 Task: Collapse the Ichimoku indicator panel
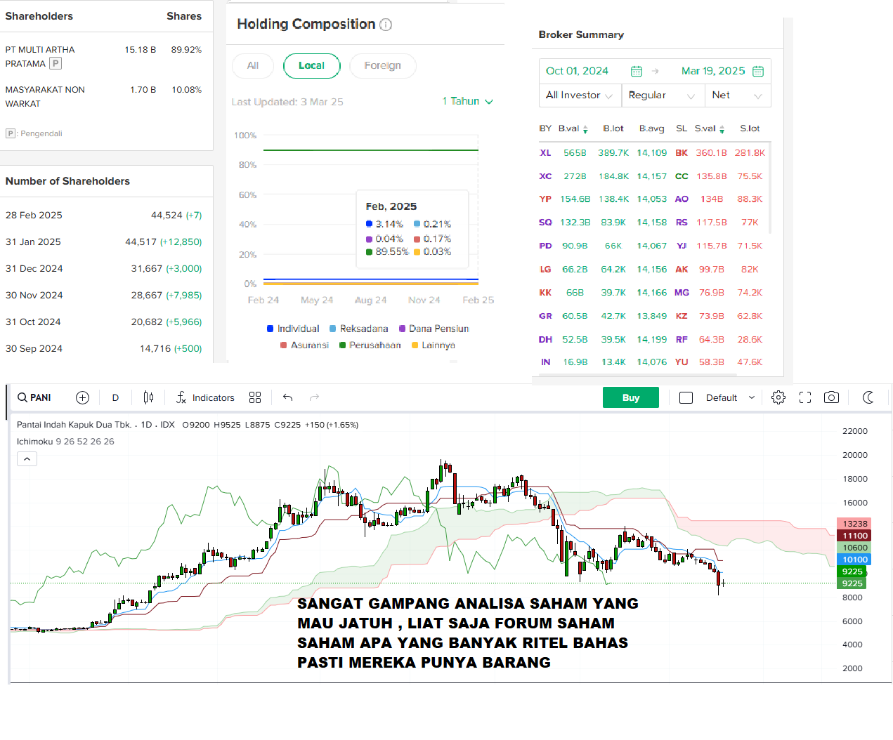tap(27, 458)
